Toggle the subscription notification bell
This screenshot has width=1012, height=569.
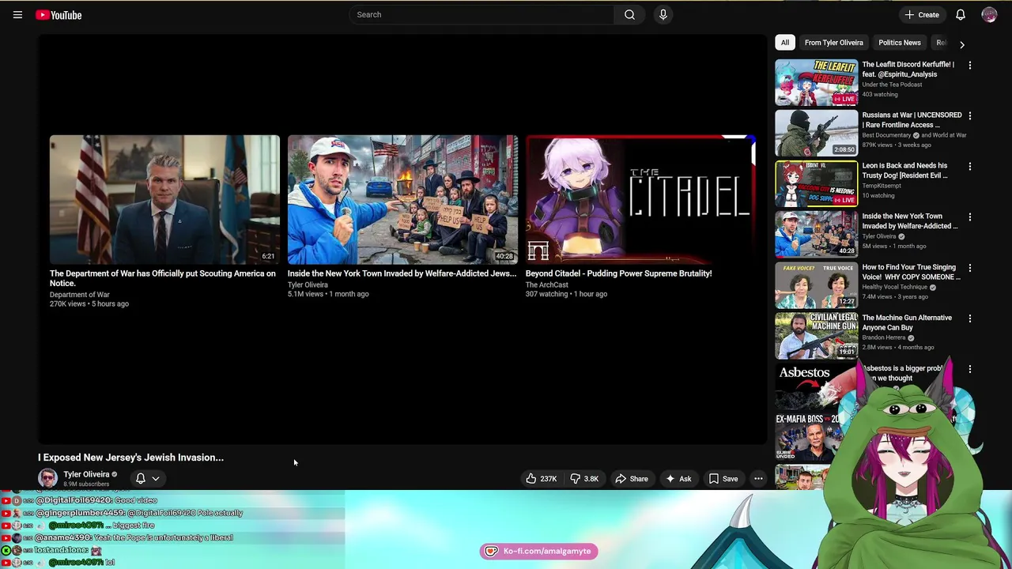pyautogui.click(x=141, y=478)
